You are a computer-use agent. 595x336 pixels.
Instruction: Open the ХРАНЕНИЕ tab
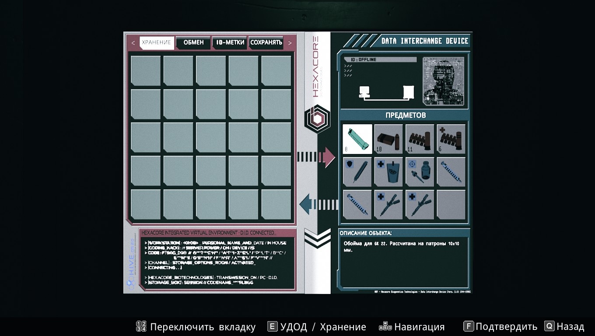(157, 42)
